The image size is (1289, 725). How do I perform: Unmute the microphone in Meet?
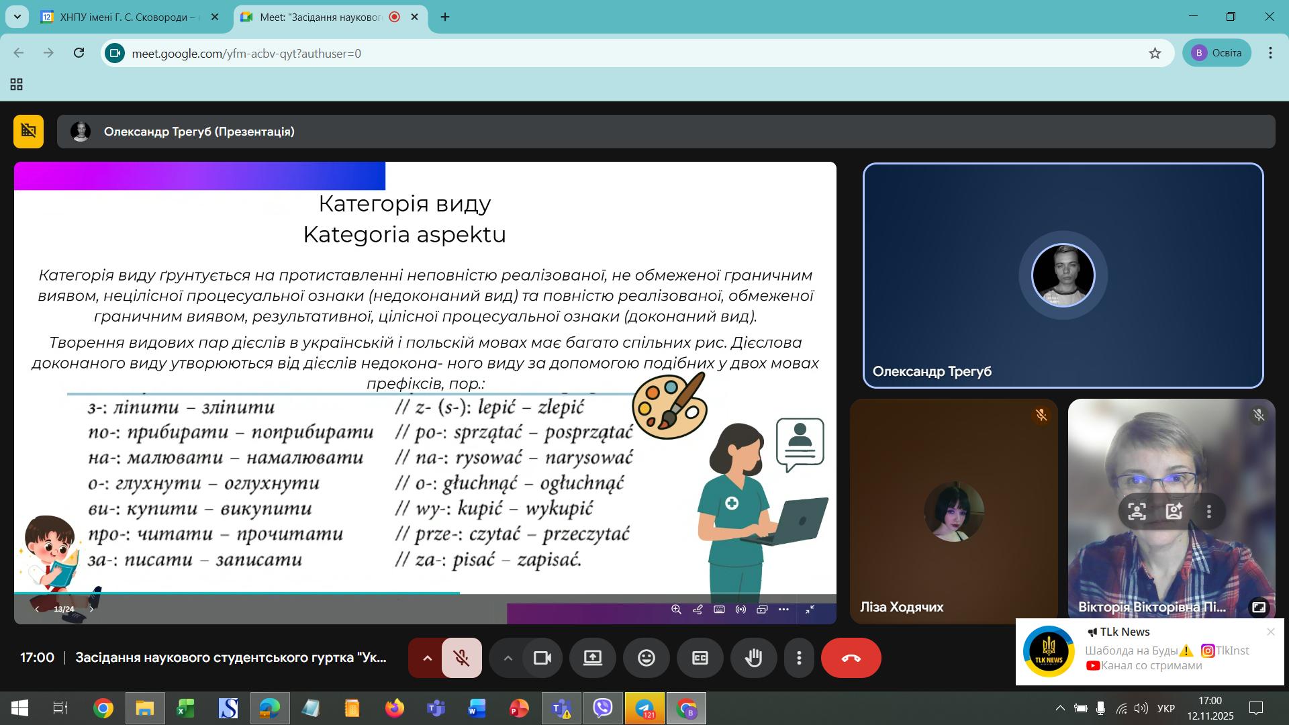pyautogui.click(x=461, y=658)
